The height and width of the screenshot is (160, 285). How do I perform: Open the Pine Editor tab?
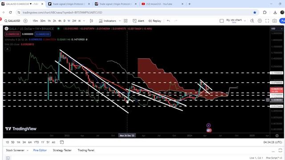point(40,150)
